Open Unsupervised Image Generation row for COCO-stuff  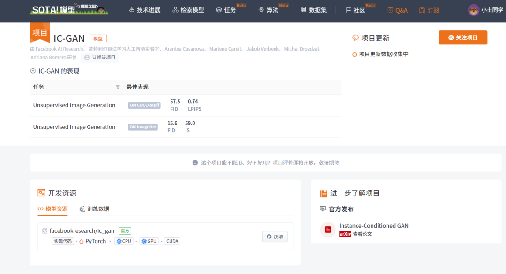(74, 105)
